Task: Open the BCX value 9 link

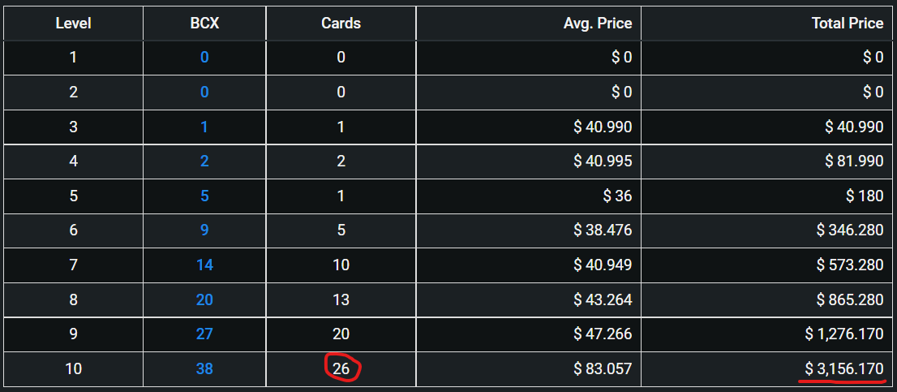Action: pos(204,230)
